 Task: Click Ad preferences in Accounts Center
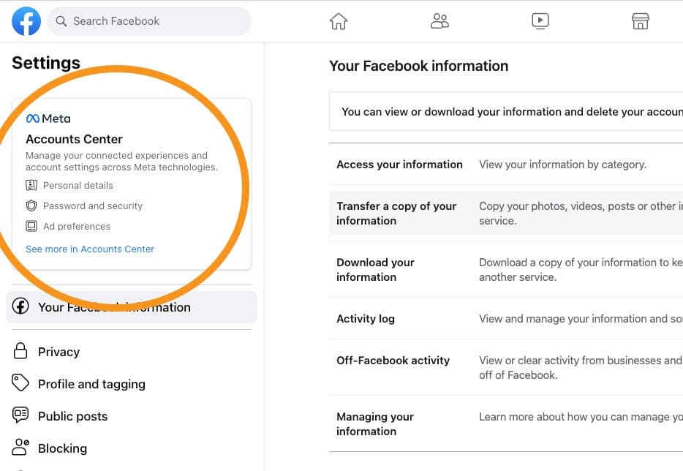coord(76,226)
